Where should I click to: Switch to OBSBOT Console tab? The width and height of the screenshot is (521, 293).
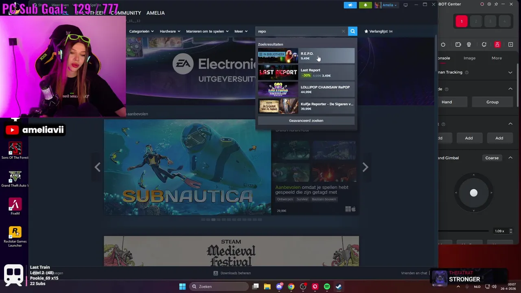(x=444, y=58)
